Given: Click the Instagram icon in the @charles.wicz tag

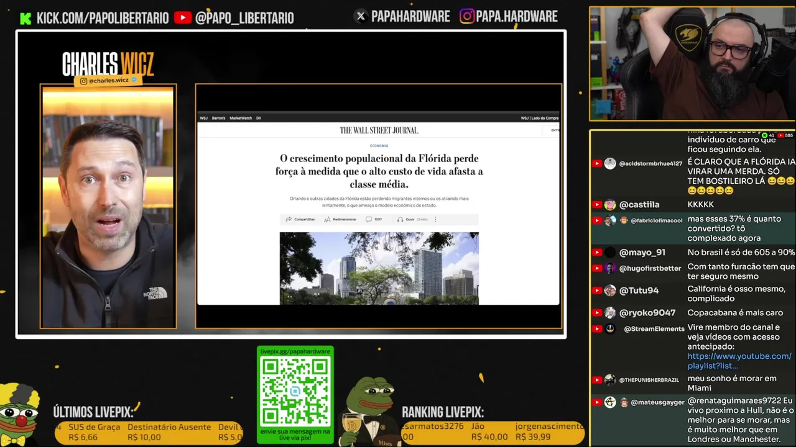Looking at the screenshot, I should 83,81.
